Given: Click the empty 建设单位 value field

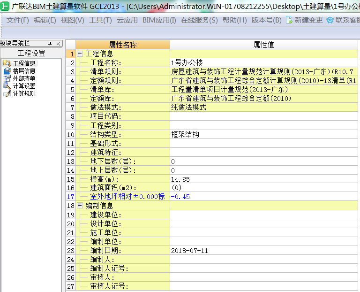Looking at the screenshot, I should pyautogui.click(x=264, y=215).
